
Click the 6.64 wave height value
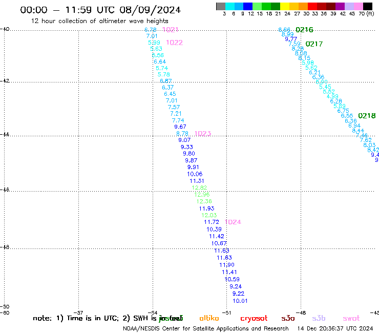pos(160,61)
